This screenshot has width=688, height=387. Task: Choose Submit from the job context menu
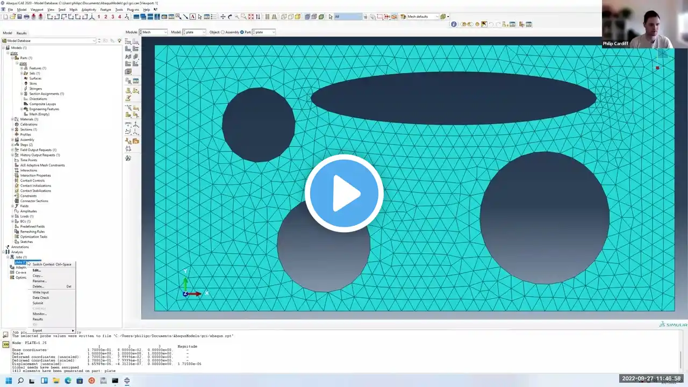tap(38, 303)
